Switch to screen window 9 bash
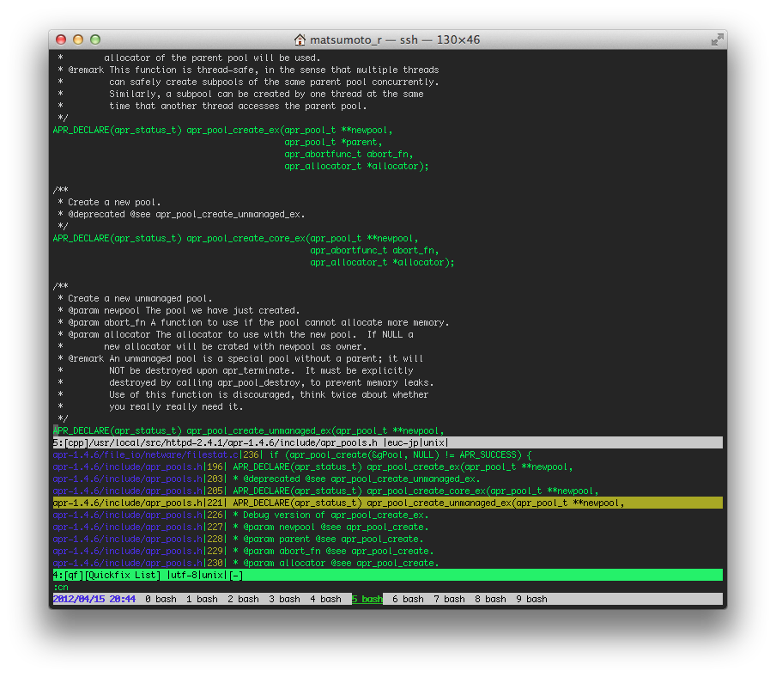 pos(530,599)
